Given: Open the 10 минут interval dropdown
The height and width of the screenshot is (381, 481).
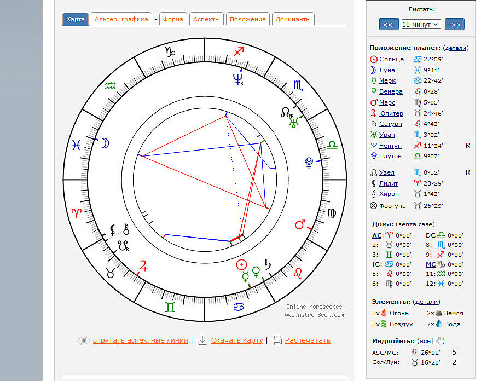Looking at the screenshot, I should [420, 24].
